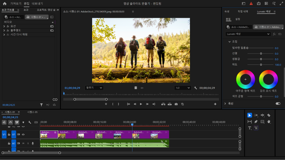The height and width of the screenshot is (160, 285).
Task: Select the Razor tool in tools panel
Action: coord(269,115)
